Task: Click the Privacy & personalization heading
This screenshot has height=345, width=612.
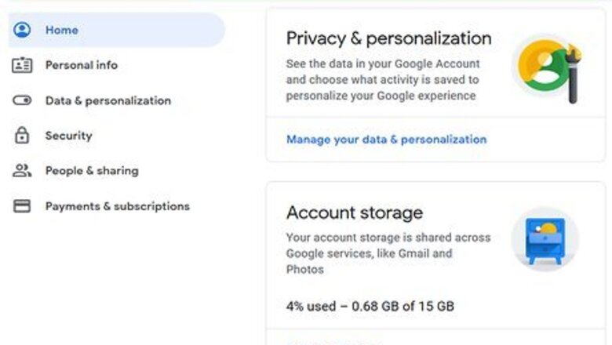Action: click(388, 38)
